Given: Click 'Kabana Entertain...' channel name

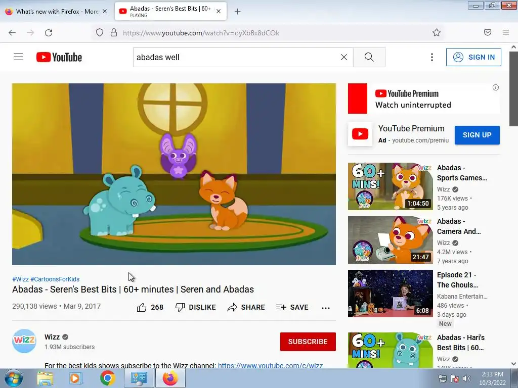Looking at the screenshot, I should [462, 296].
